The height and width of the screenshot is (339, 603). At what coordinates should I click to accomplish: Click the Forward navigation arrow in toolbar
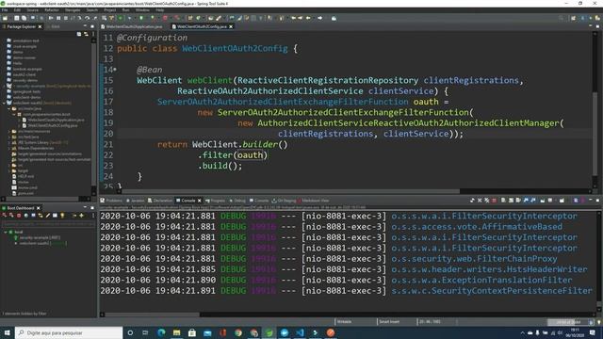[x=319, y=18]
